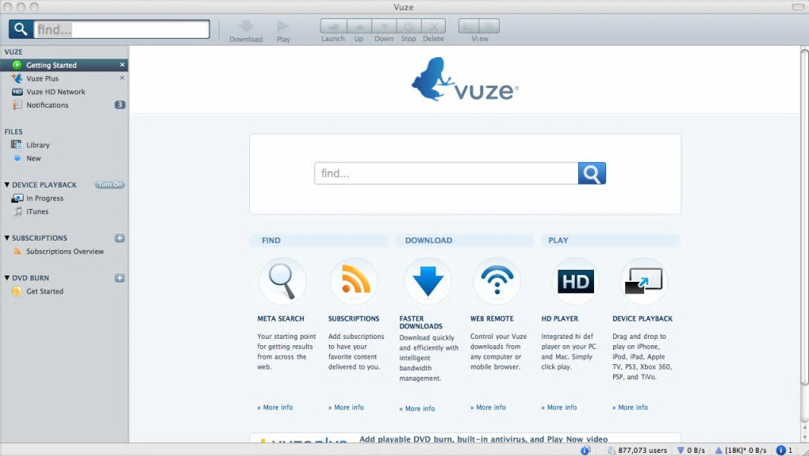The width and height of the screenshot is (809, 456).
Task: Collapse the DVD Burn section
Action: [6, 278]
